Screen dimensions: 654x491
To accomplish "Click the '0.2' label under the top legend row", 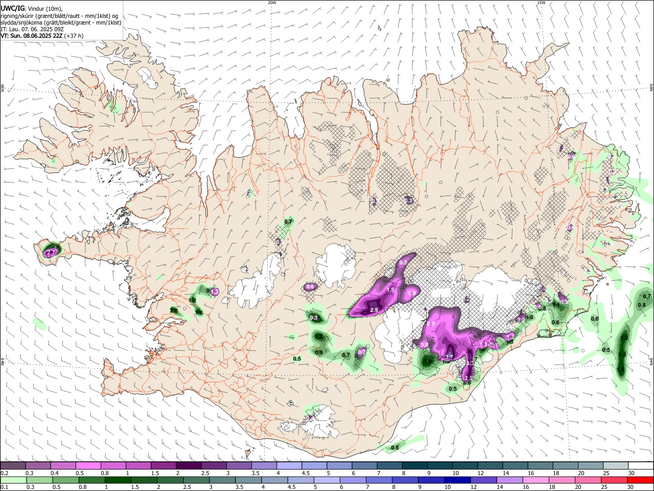I will coord(4,473).
